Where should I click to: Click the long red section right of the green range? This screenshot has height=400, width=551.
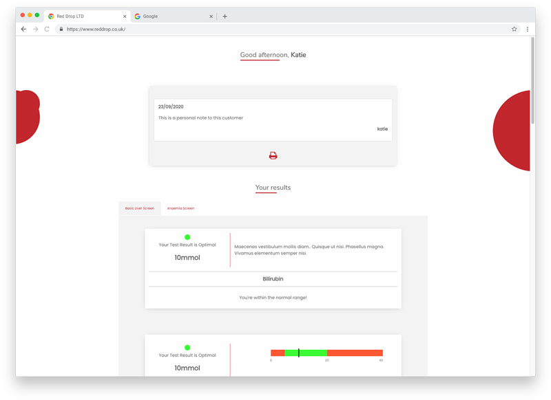click(x=355, y=353)
